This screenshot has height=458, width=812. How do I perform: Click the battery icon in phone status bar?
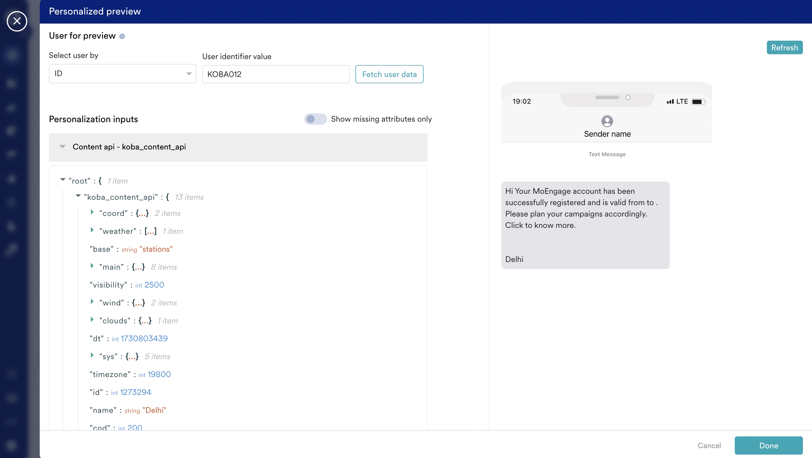[x=698, y=101]
